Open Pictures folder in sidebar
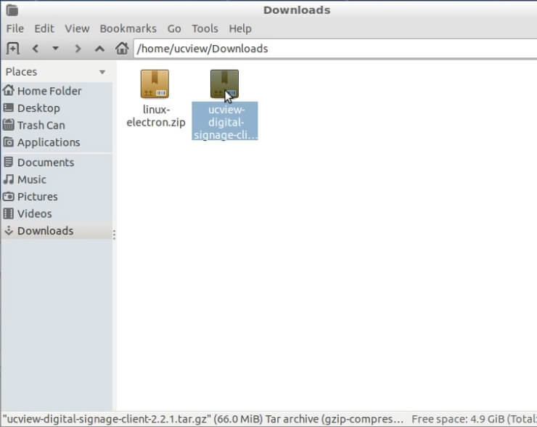Image resolution: width=537 pixels, height=427 pixels. 57,196
